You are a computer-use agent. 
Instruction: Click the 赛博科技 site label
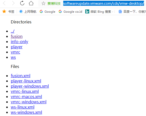pos(54,4)
